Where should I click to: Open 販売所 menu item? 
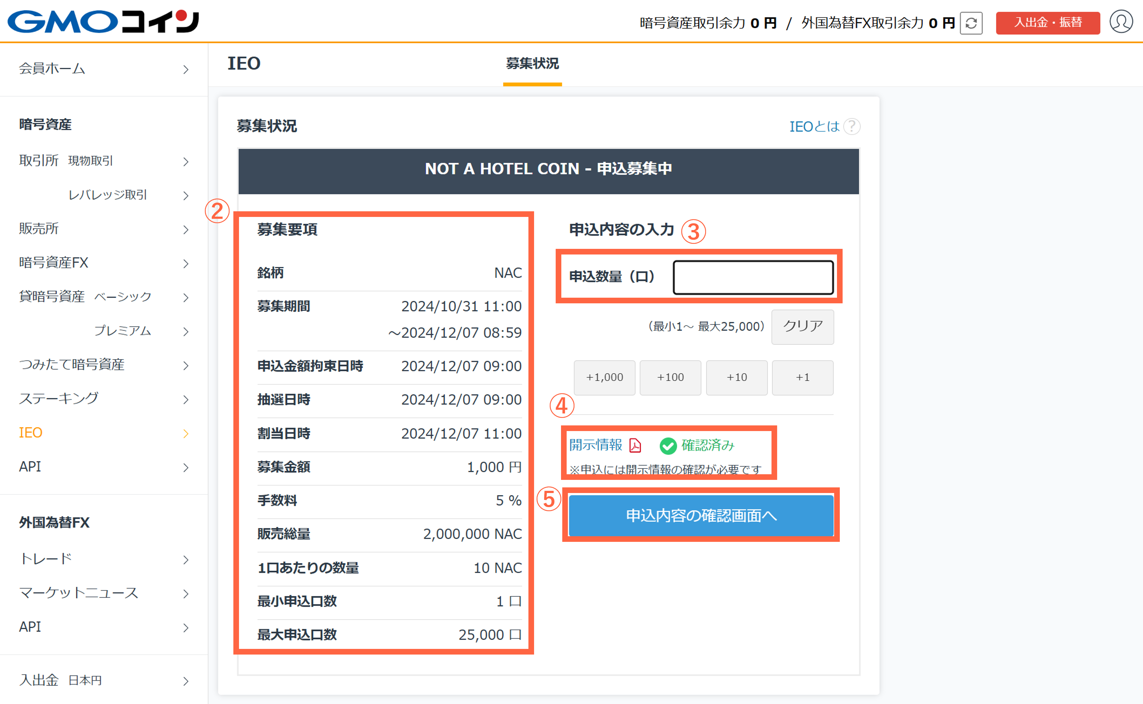[104, 229]
